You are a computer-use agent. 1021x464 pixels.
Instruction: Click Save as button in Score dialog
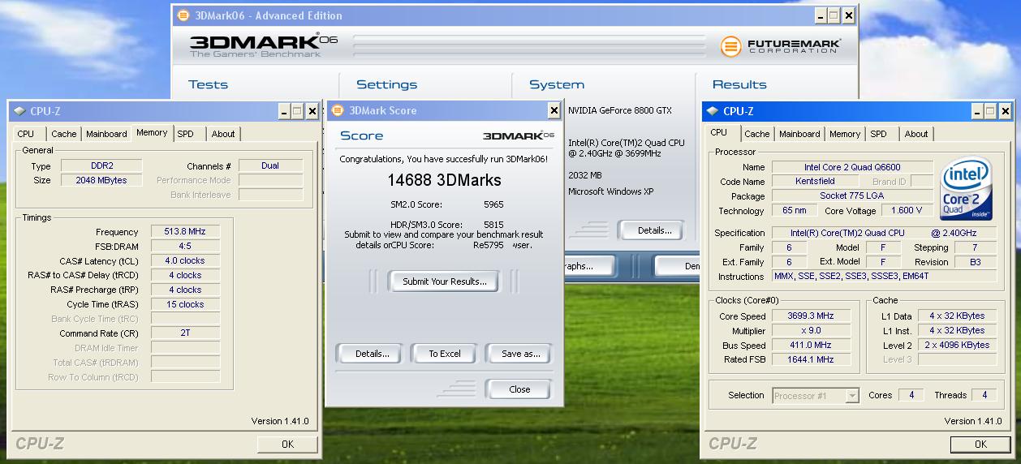coord(520,354)
